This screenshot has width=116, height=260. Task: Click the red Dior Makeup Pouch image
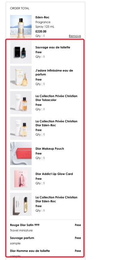coord(21,153)
